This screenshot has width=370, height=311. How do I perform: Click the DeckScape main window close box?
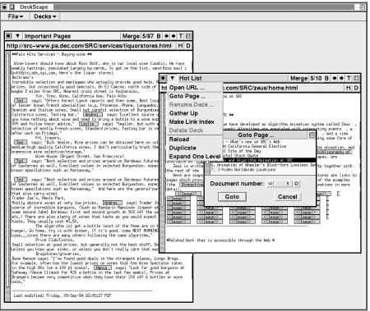coord(4,7)
